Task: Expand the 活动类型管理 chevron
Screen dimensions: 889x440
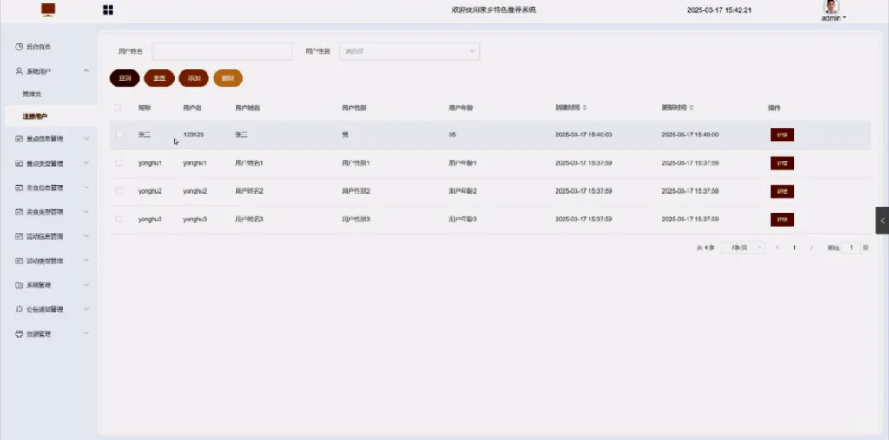Action: [86, 261]
